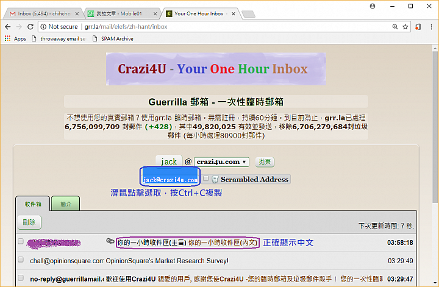The width and height of the screenshot is (439, 287).
Task: Check the box for opinionsquare email
Action: point(21,260)
